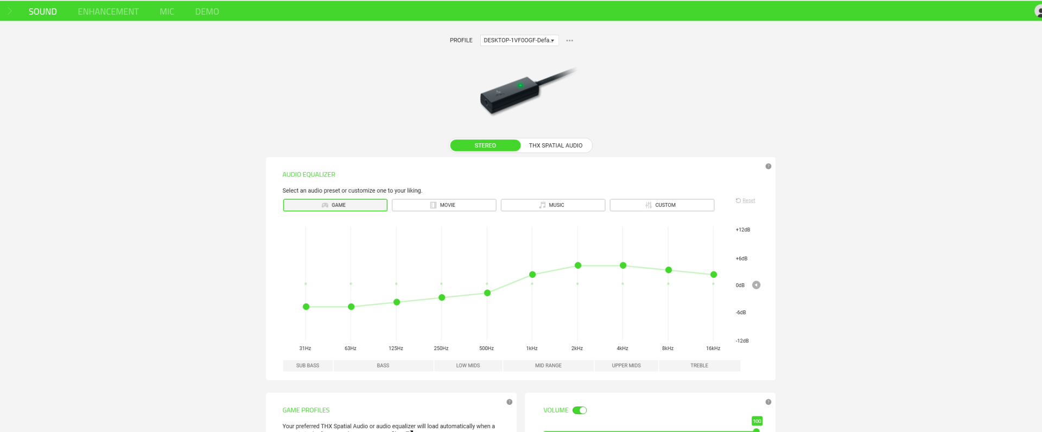Open the ENHANCEMENT tab
This screenshot has width=1042, height=432.
pyautogui.click(x=108, y=11)
